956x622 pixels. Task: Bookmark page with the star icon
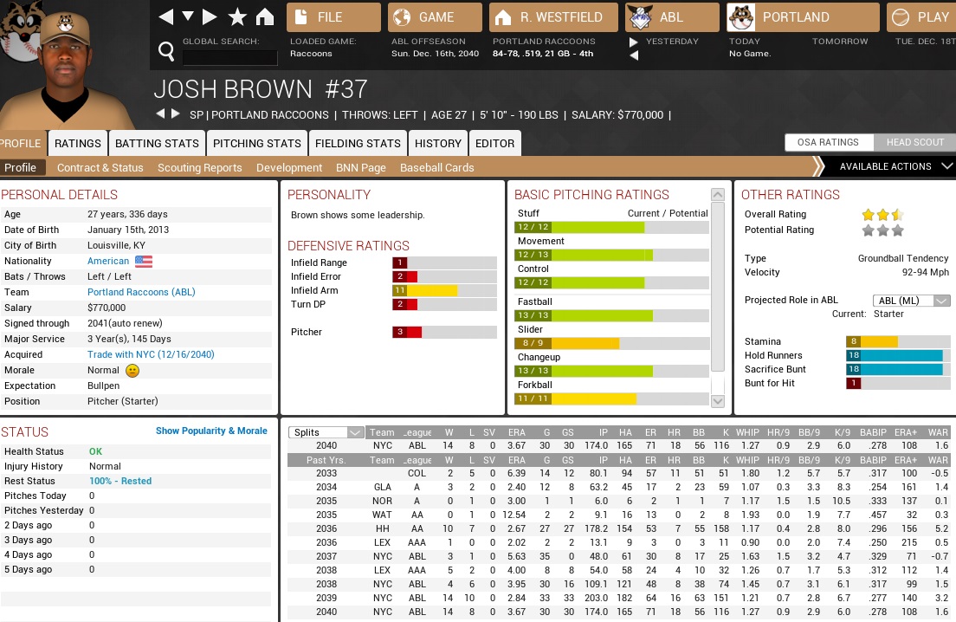[x=237, y=17]
